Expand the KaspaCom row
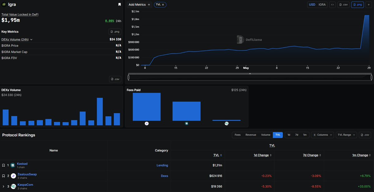The image size is (374, 192). pyautogui.click(x=3, y=186)
